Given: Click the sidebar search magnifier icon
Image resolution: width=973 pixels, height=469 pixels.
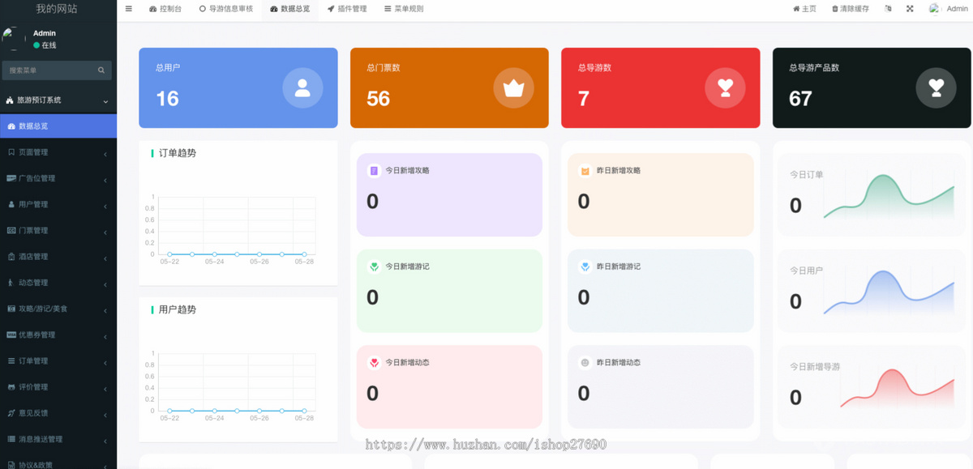Looking at the screenshot, I should [101, 70].
